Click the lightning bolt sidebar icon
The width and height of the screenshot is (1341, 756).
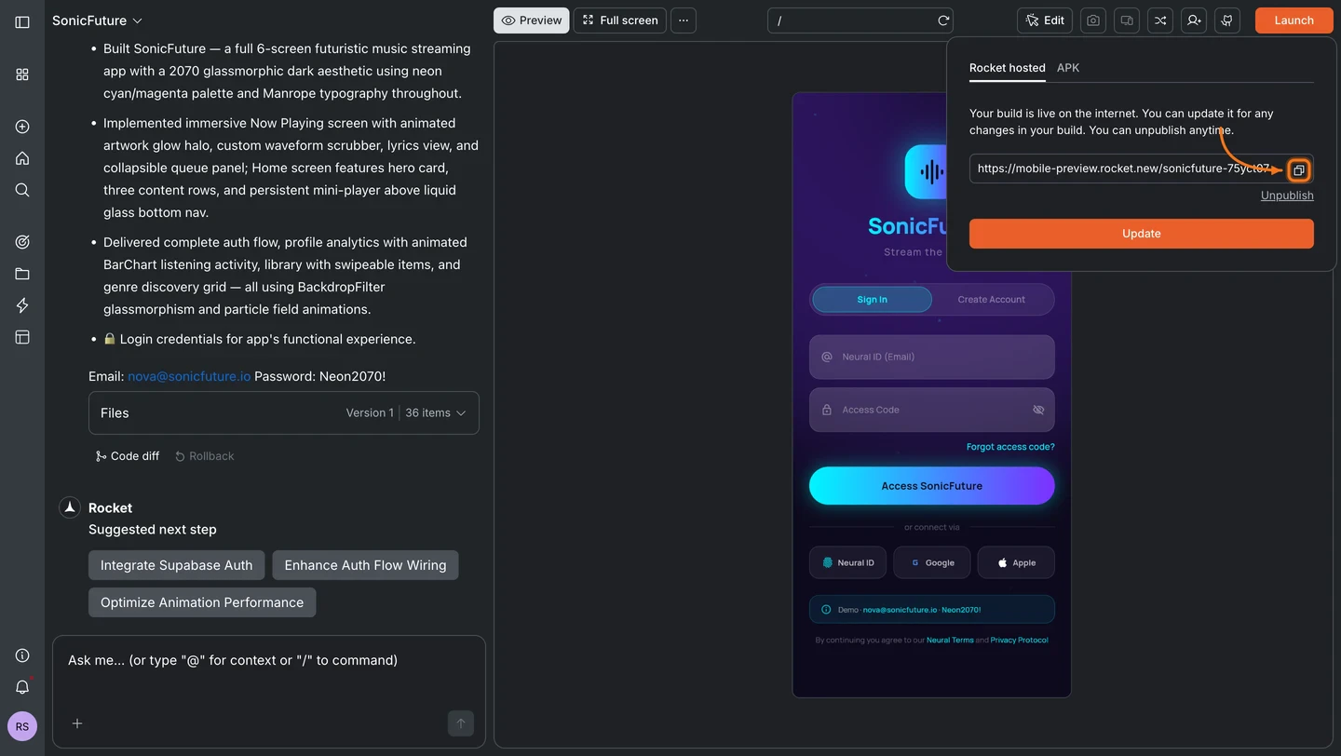tap(22, 305)
